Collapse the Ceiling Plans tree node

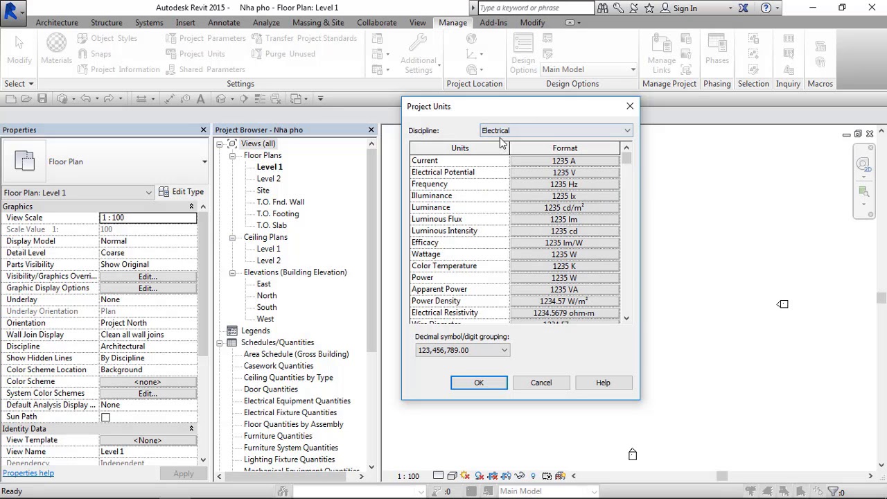(x=233, y=238)
